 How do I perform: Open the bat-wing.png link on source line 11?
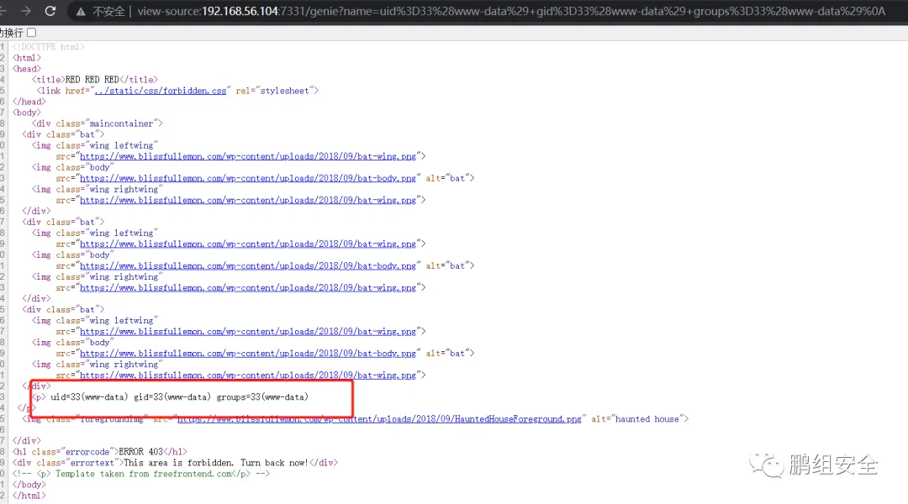point(248,156)
